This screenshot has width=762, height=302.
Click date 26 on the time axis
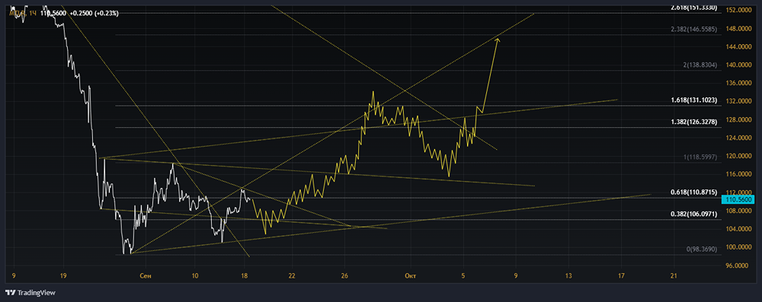click(x=344, y=276)
